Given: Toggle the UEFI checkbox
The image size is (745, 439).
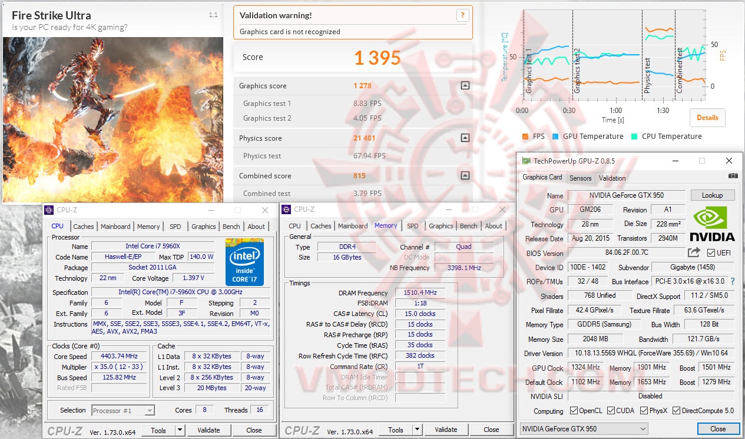Looking at the screenshot, I should [x=711, y=253].
